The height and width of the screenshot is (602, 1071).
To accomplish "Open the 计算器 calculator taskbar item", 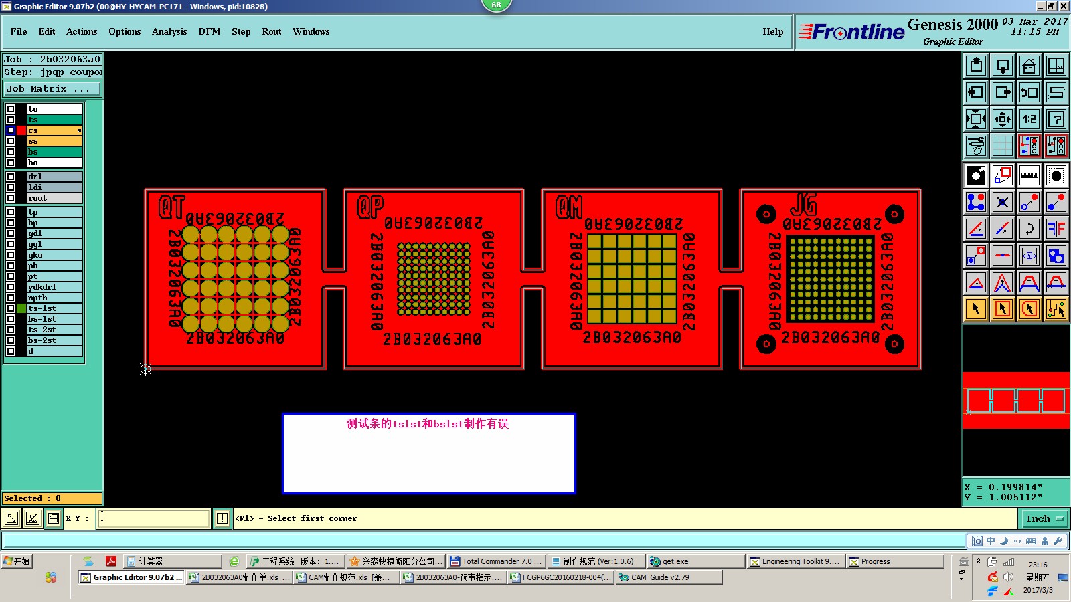I will pos(172,561).
